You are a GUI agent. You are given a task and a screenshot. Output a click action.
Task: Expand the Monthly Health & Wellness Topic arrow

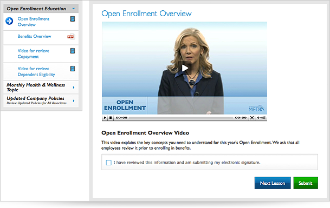tap(74, 88)
